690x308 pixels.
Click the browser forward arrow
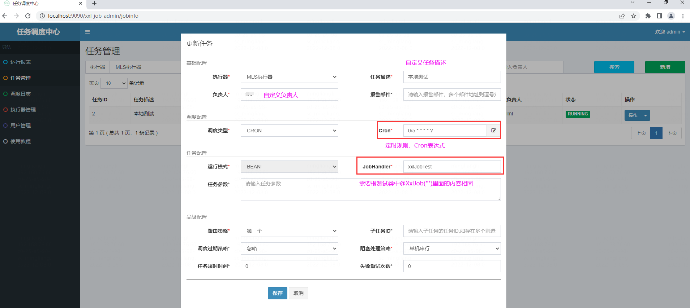[16, 16]
